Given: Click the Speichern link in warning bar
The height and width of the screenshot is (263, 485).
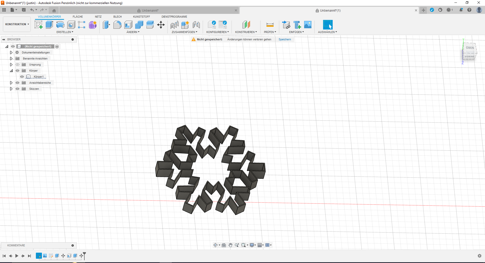Looking at the screenshot, I should pyautogui.click(x=285, y=39).
